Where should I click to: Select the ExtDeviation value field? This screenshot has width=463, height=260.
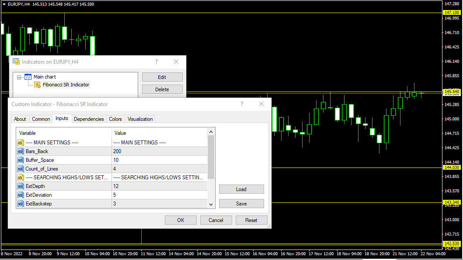tap(159, 195)
